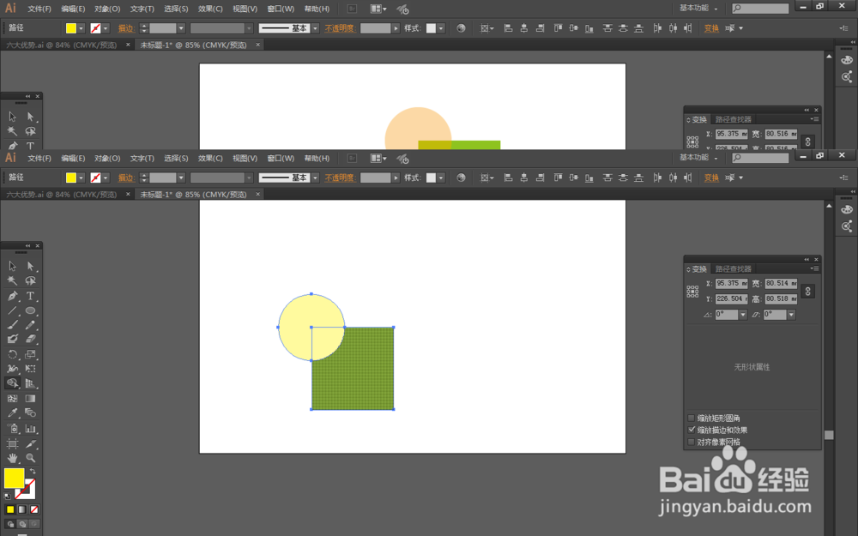Pick the Eraser tool

point(31,339)
